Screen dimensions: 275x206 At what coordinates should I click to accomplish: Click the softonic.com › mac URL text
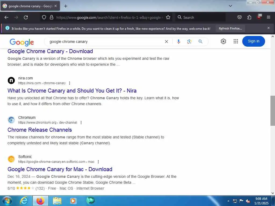click(x=56, y=162)
